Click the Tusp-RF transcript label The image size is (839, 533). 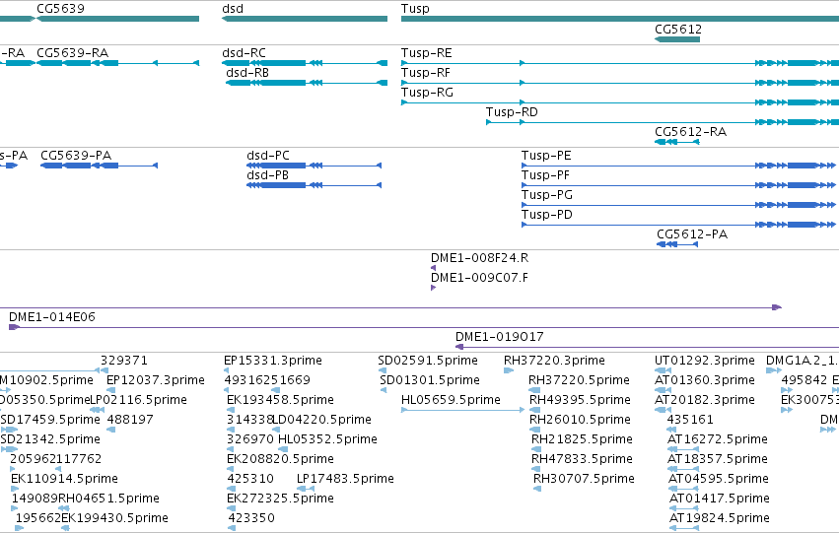pos(425,73)
